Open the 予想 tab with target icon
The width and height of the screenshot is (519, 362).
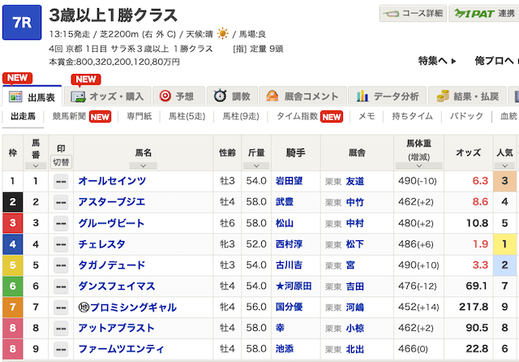(x=176, y=96)
